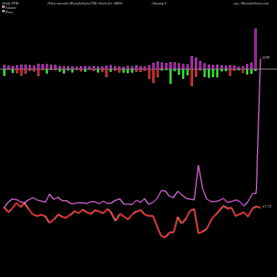Screen dimensions: 277x277
Task: Click the '22M' volume value label
Action: 266,58
